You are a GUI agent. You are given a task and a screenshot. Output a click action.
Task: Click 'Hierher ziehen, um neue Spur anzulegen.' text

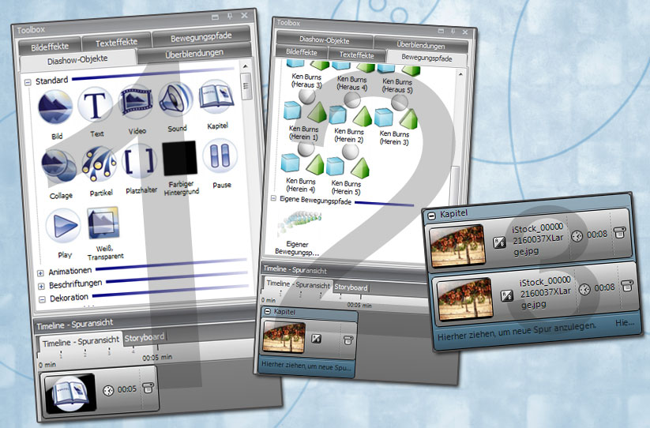click(x=517, y=332)
